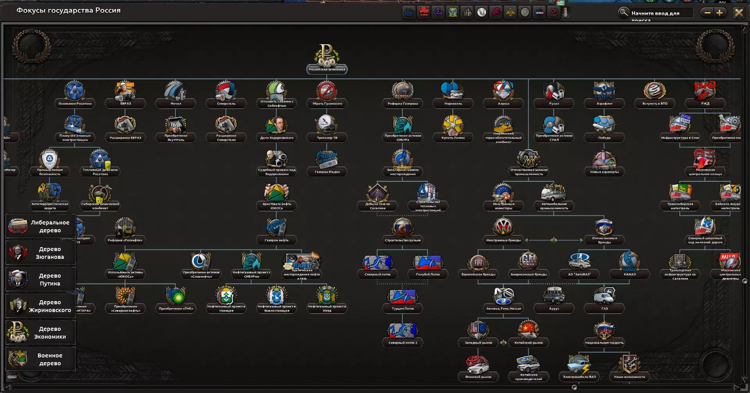Zoom out with the minus button
Image resolution: width=750 pixels, height=393 pixels.
click(x=707, y=13)
